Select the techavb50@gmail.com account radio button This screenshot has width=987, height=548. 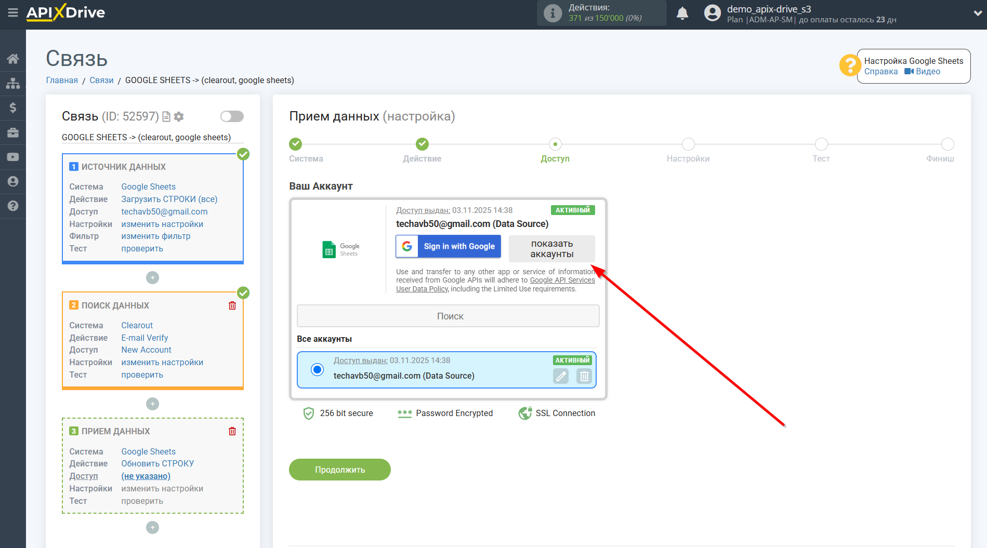click(x=317, y=370)
